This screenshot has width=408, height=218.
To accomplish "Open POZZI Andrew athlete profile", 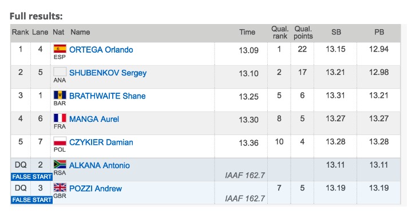I will pyautogui.click(x=96, y=189).
